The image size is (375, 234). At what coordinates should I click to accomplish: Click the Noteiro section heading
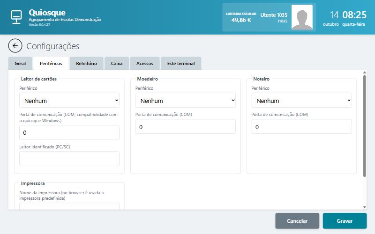(x=262, y=79)
